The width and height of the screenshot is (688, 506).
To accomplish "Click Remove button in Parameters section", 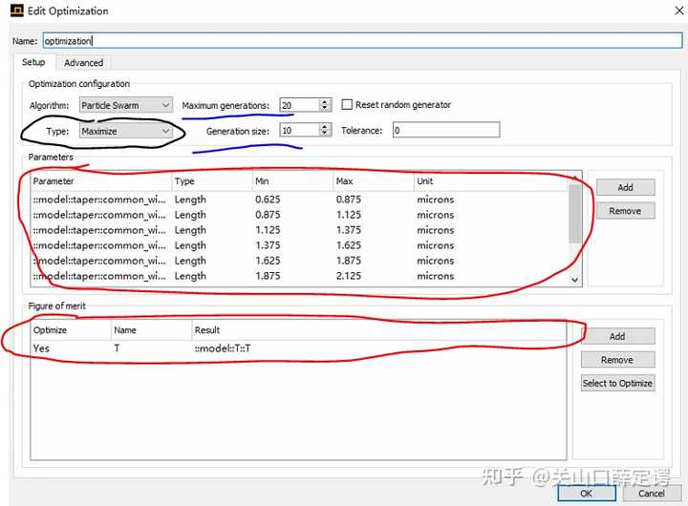I will click(x=625, y=211).
